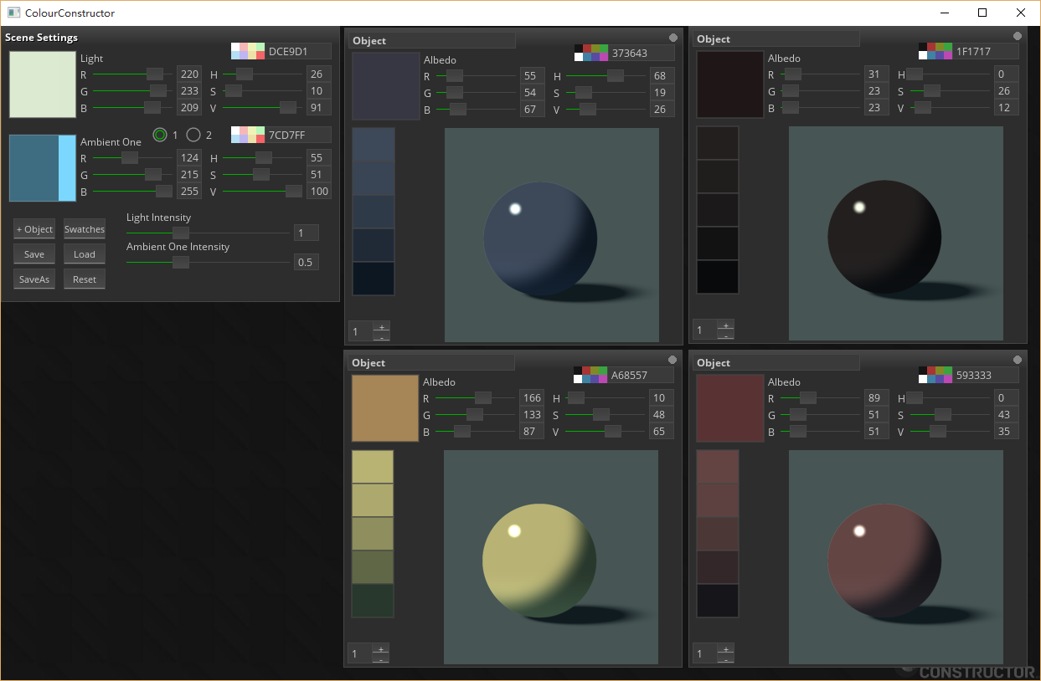Viewport: 1041px width, 681px height.
Task: Click the palette icon beside hex 593333
Action: [935, 375]
